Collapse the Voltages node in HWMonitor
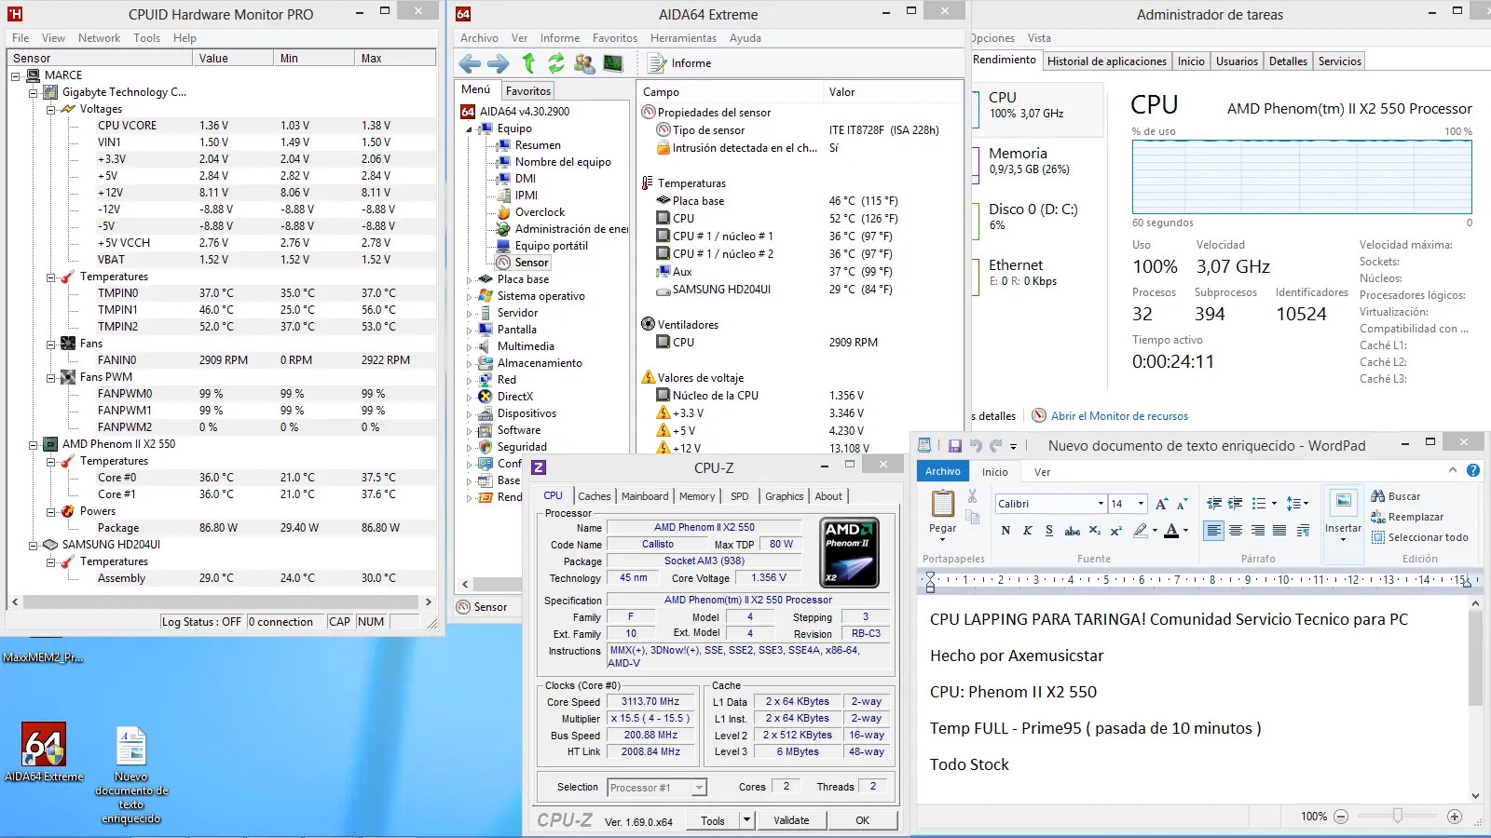Screen dimensions: 1491x838 coord(51,109)
